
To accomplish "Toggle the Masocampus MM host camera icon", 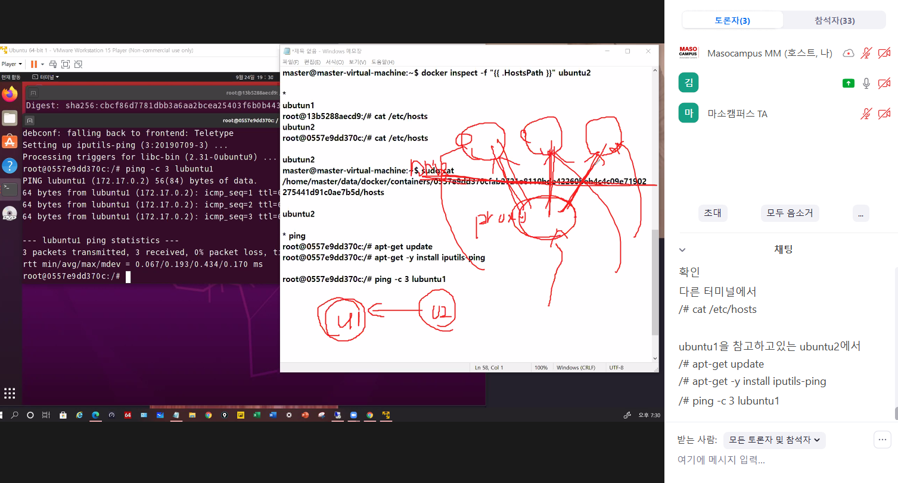I will [x=884, y=54].
